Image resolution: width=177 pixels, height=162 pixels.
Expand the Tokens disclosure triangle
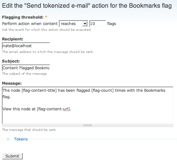[x=8, y=139]
